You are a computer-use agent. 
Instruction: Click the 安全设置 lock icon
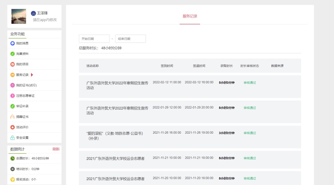[x=13, y=138]
